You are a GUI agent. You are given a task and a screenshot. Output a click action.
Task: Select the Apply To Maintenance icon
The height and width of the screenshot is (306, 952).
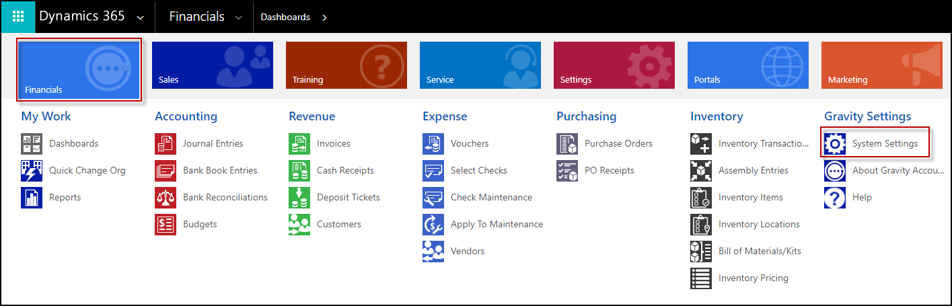pos(433,224)
